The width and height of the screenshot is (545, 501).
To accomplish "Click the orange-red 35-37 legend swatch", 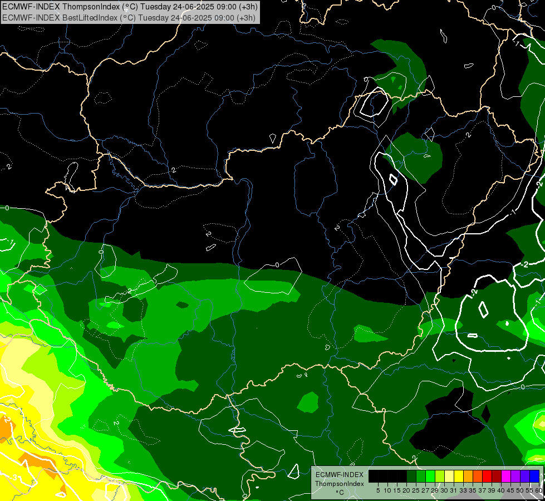I will tap(478, 477).
